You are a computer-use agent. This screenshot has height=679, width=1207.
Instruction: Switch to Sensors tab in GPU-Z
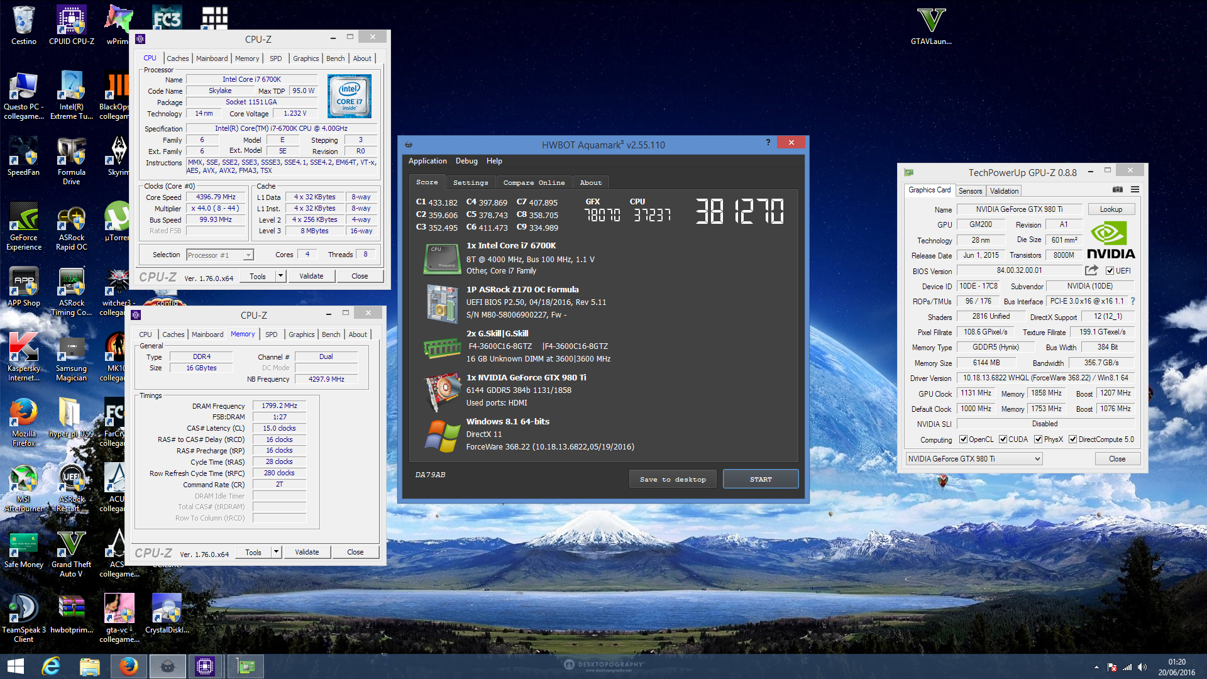pos(970,191)
